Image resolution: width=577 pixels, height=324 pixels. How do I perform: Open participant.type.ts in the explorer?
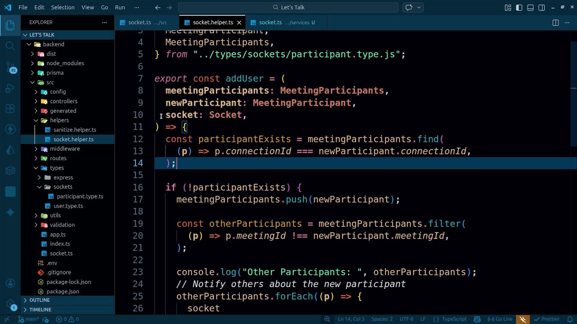point(68,196)
